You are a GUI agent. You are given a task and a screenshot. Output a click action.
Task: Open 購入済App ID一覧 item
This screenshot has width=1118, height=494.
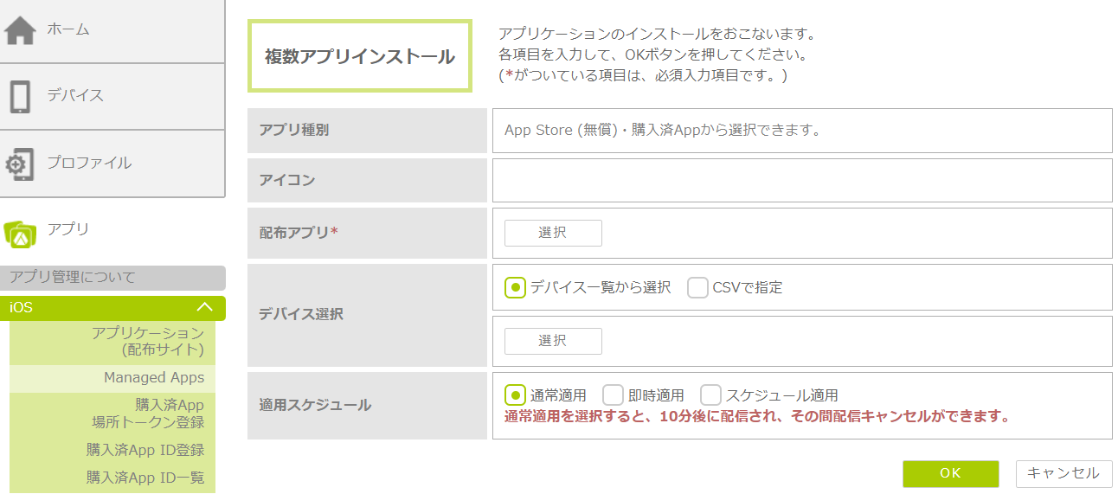coord(145,477)
